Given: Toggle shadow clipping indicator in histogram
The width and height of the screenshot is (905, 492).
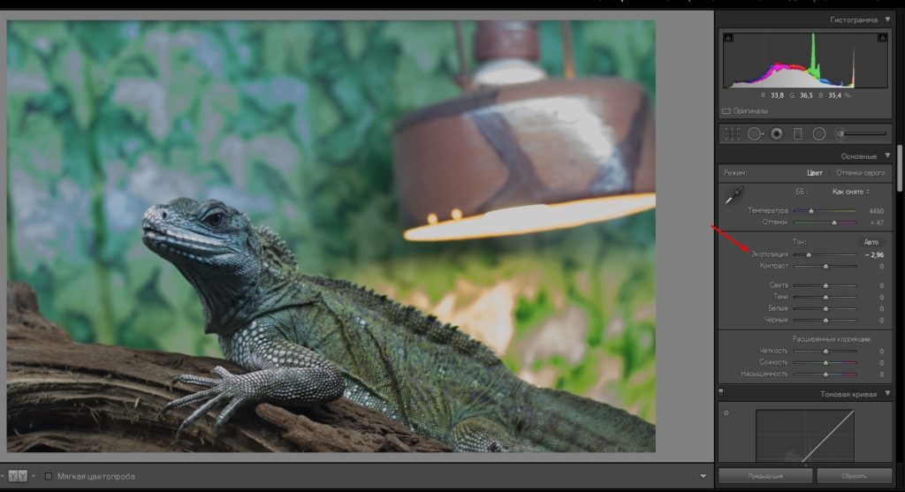Looking at the screenshot, I should [x=728, y=39].
